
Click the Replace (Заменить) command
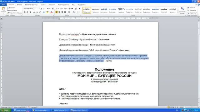point(192,10)
